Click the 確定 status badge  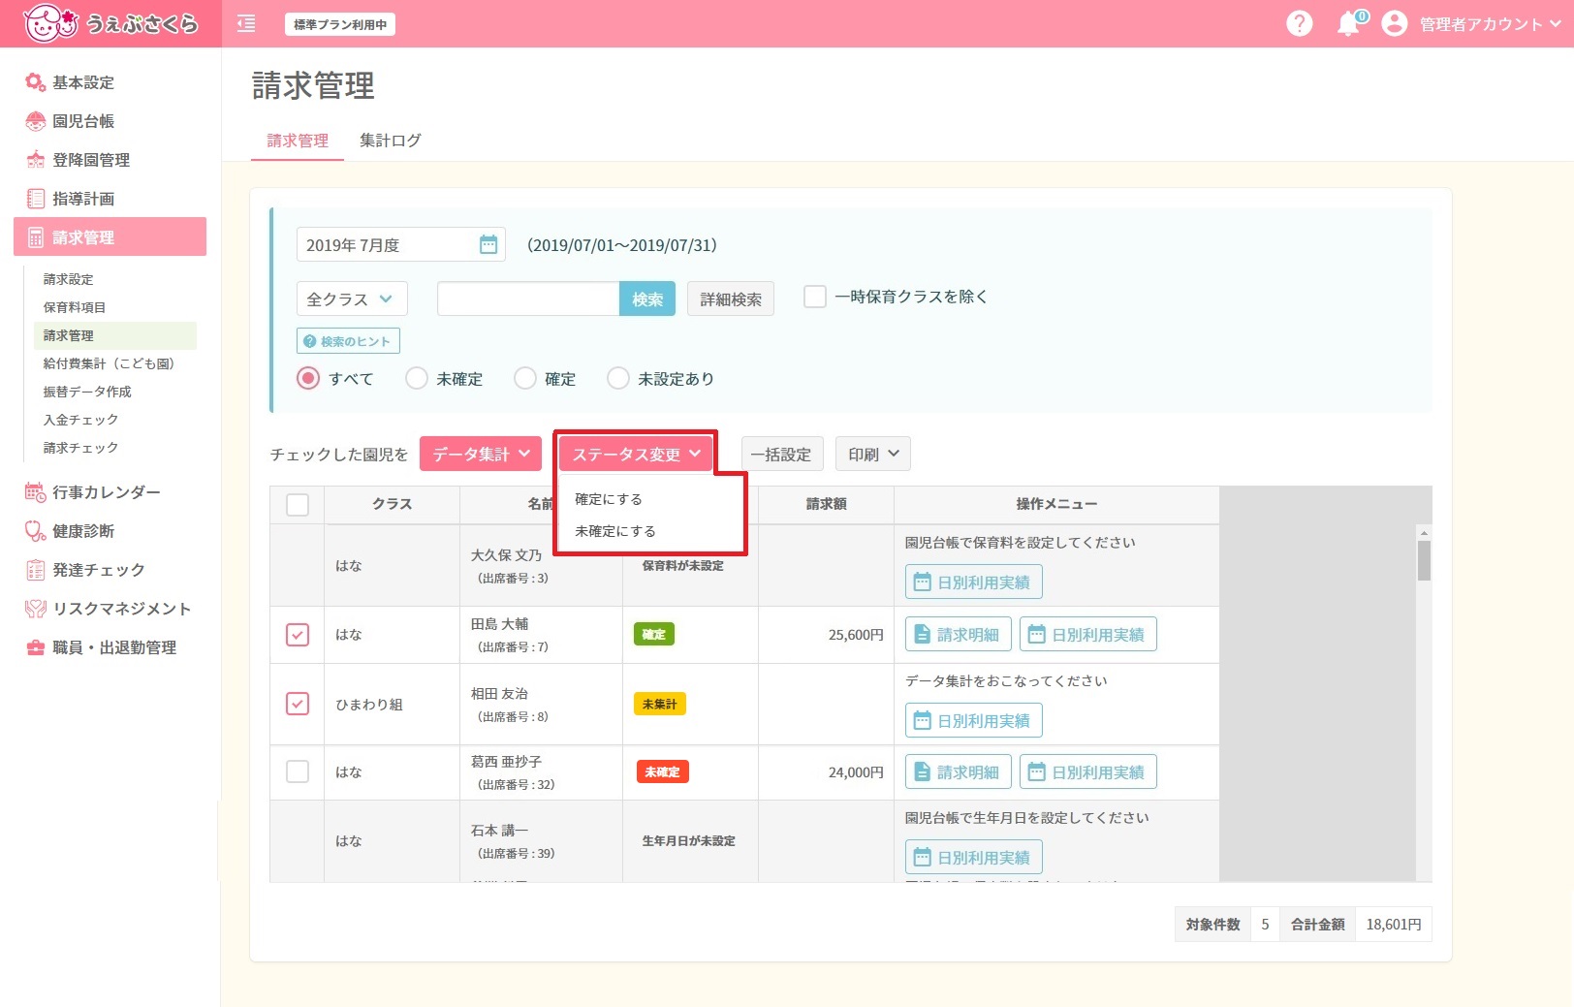click(x=654, y=635)
